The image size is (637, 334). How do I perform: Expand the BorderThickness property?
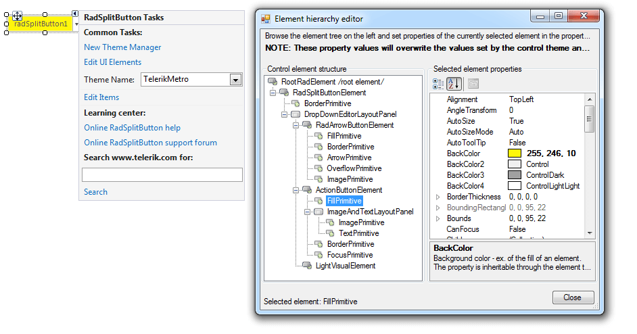click(438, 197)
